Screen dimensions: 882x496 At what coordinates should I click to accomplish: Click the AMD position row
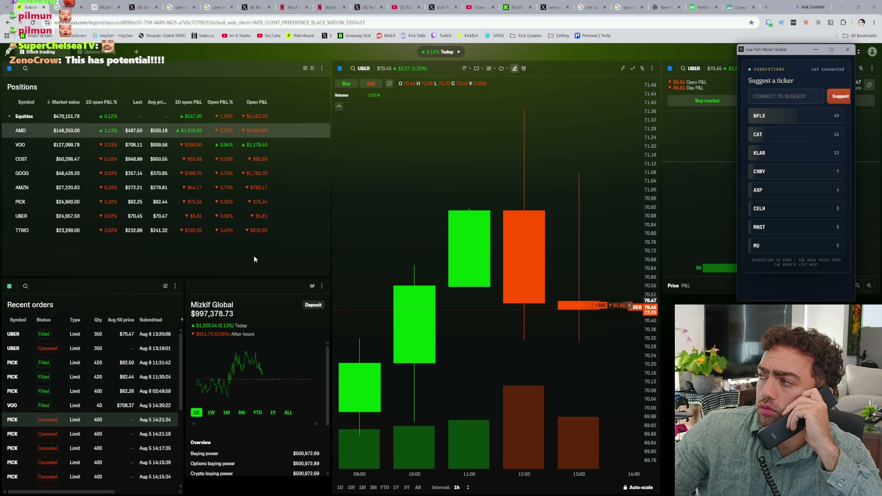click(166, 130)
